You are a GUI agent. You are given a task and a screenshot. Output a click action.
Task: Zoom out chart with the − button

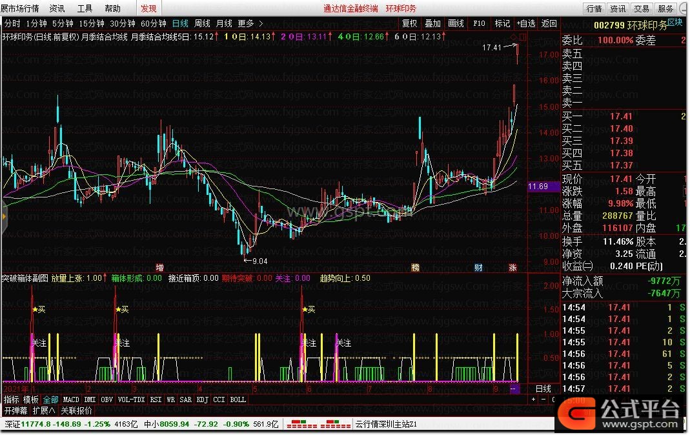click(543, 400)
